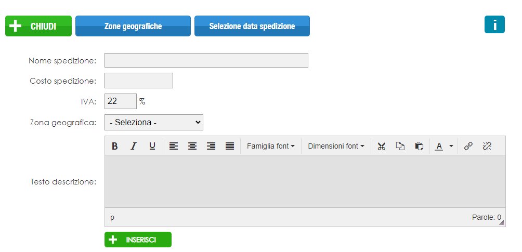Apply italic formatting in editor
Screen dimensions: 522x252
[133, 147]
